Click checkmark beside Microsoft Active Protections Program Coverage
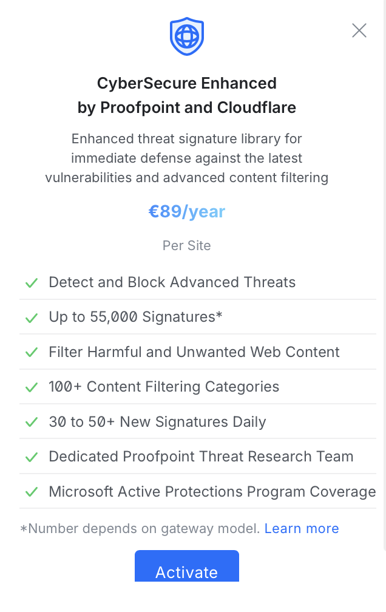This screenshot has width=386, height=612. [31, 492]
